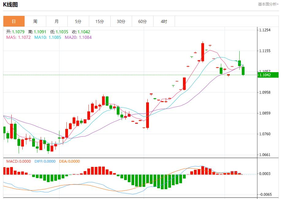Click the DIFF value label
The image size is (281, 199).
pyautogui.click(x=44, y=161)
